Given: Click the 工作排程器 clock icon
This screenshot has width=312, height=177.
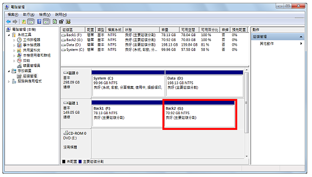Looking at the screenshot, I should pos(20,40).
